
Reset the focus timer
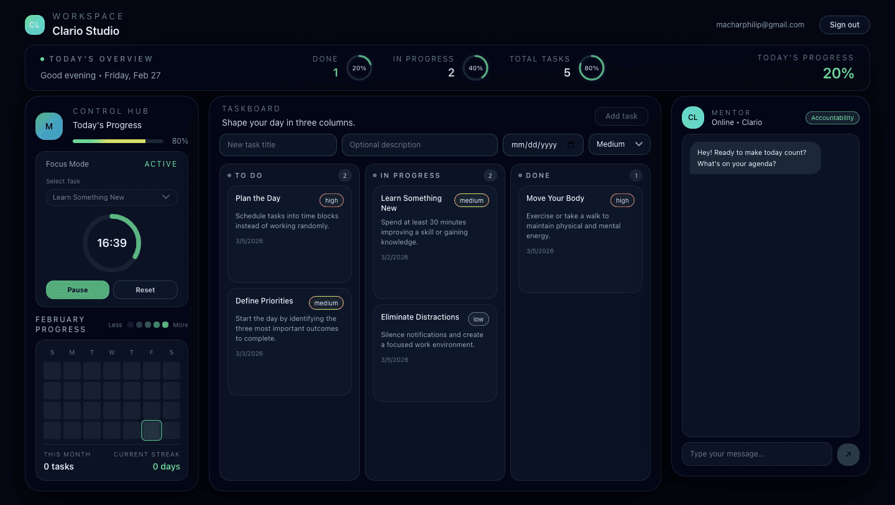(145, 290)
